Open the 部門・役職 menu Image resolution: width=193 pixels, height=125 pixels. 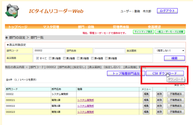[86, 27]
